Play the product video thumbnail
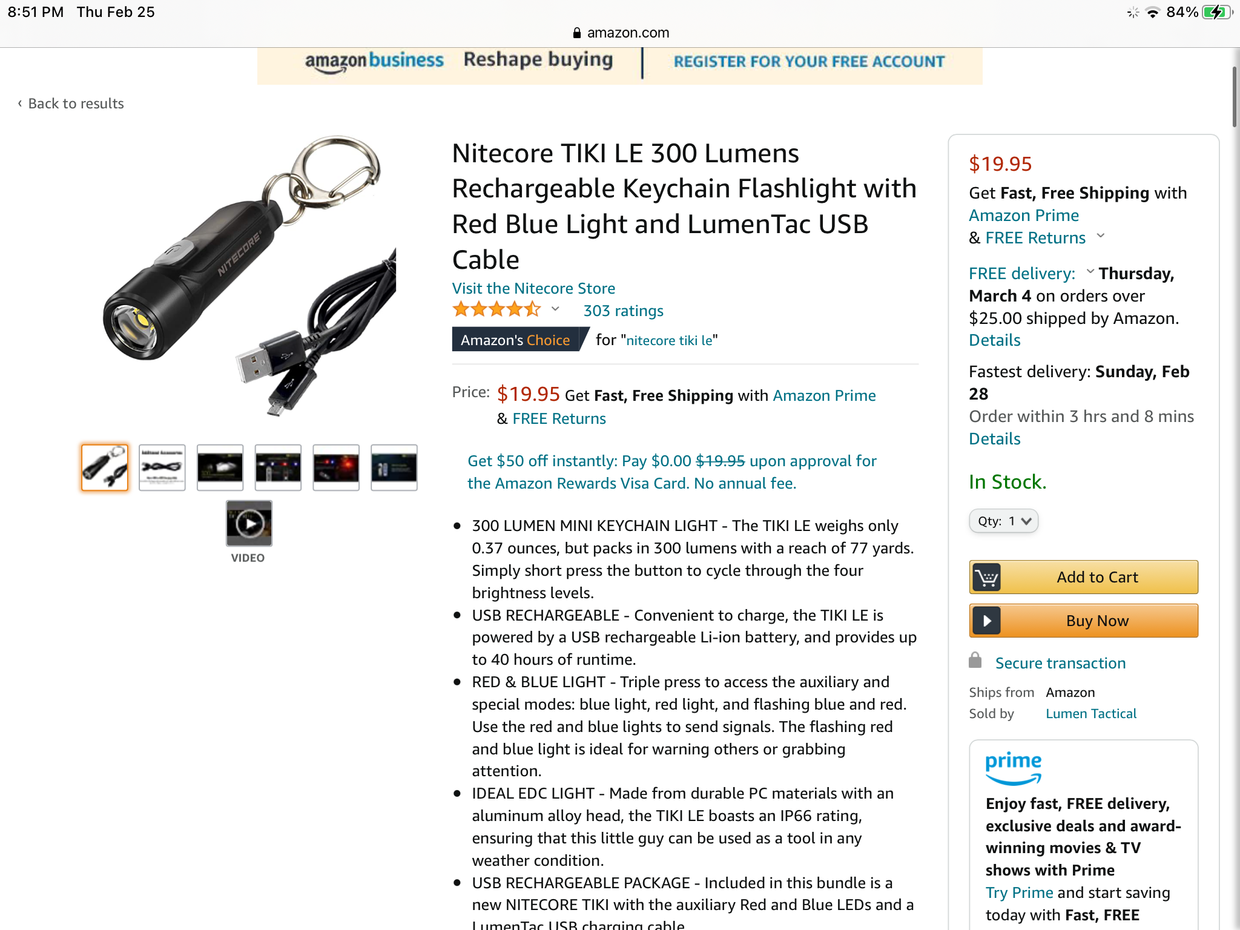 (x=249, y=523)
